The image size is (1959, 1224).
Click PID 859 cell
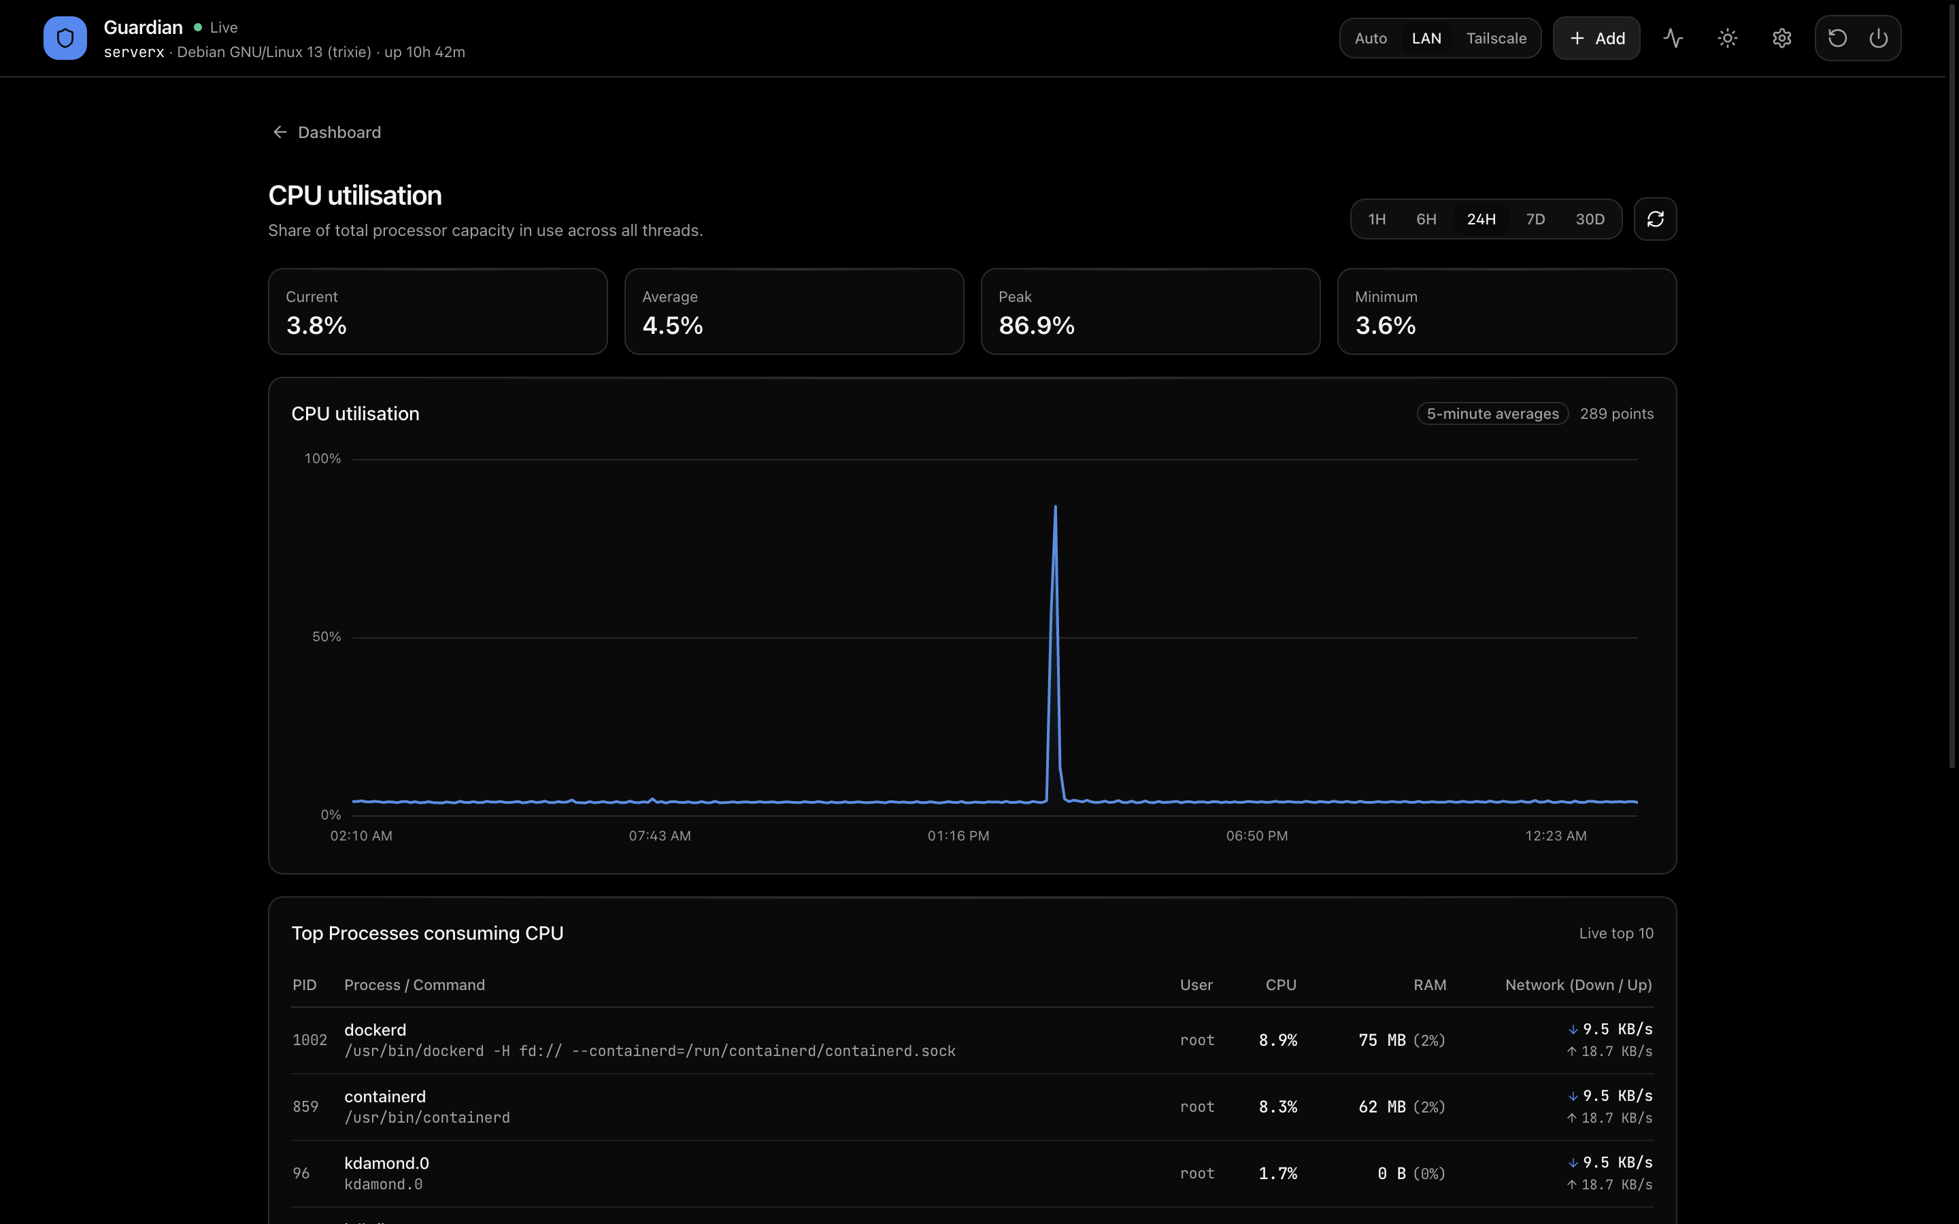pyautogui.click(x=305, y=1106)
